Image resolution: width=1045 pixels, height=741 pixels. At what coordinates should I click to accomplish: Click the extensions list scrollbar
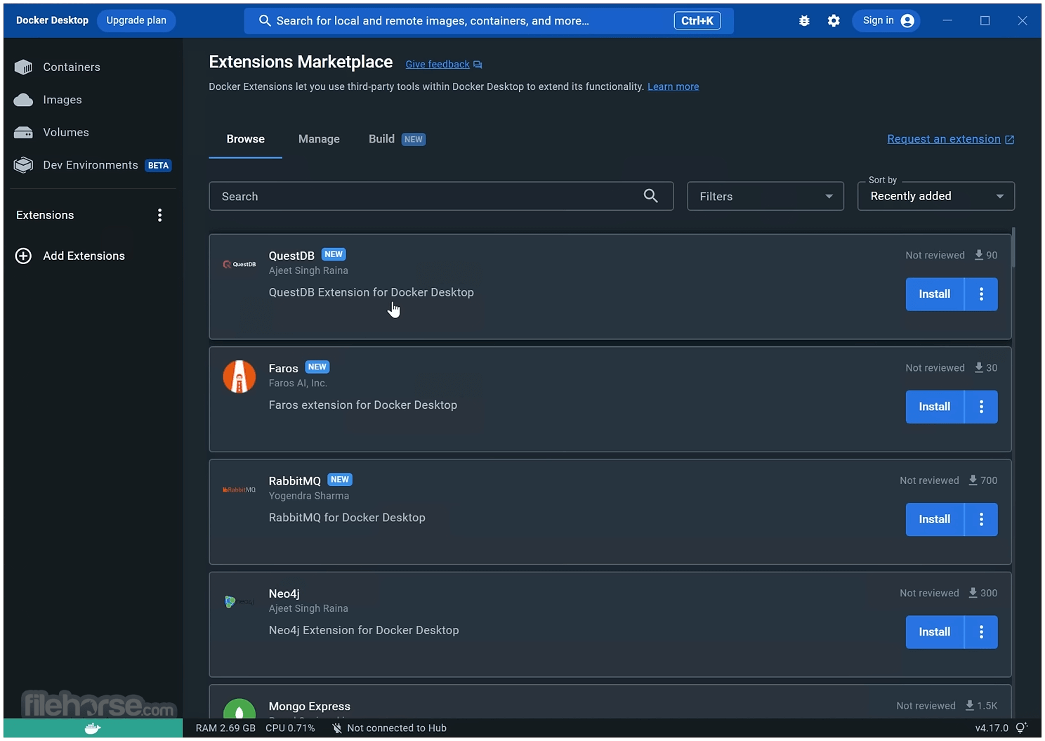1013,247
